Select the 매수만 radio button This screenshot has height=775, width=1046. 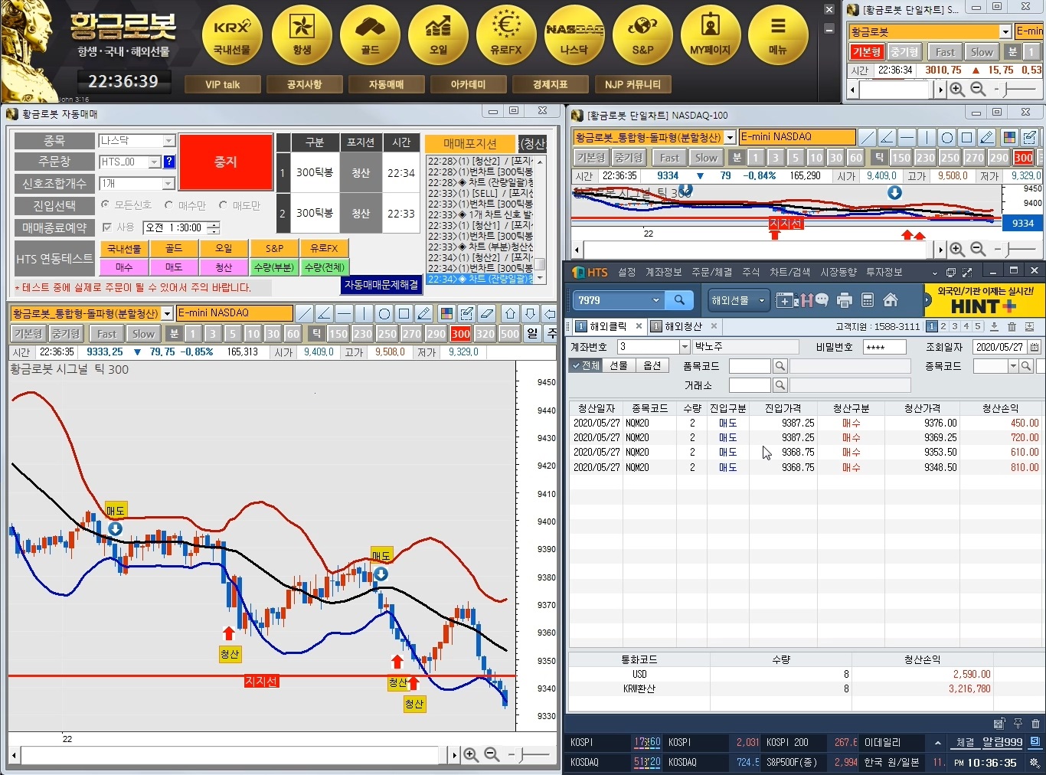point(169,205)
